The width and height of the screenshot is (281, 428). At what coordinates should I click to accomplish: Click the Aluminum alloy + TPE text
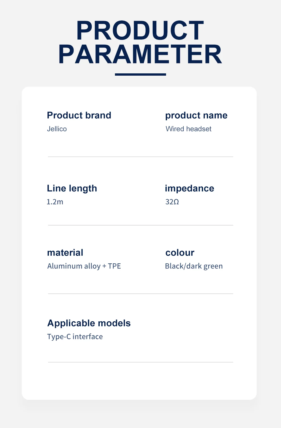click(84, 266)
